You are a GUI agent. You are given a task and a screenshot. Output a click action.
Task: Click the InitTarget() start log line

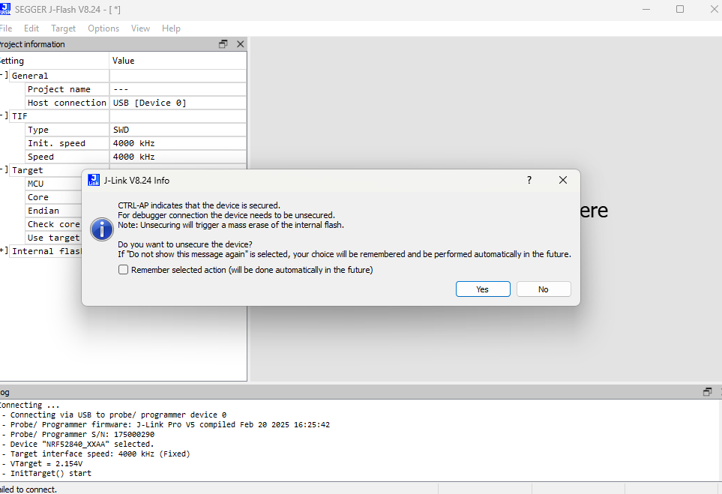[47, 473]
